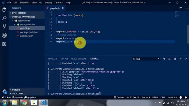Open the Go menu
The width and height of the screenshot is (189, 106).
41,3
